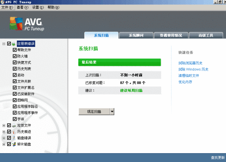
Task: Expand the 垃圾文件 tree node
Action: coord(4,125)
